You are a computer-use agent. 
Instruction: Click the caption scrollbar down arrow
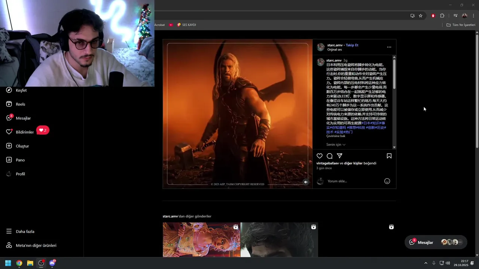click(394, 148)
